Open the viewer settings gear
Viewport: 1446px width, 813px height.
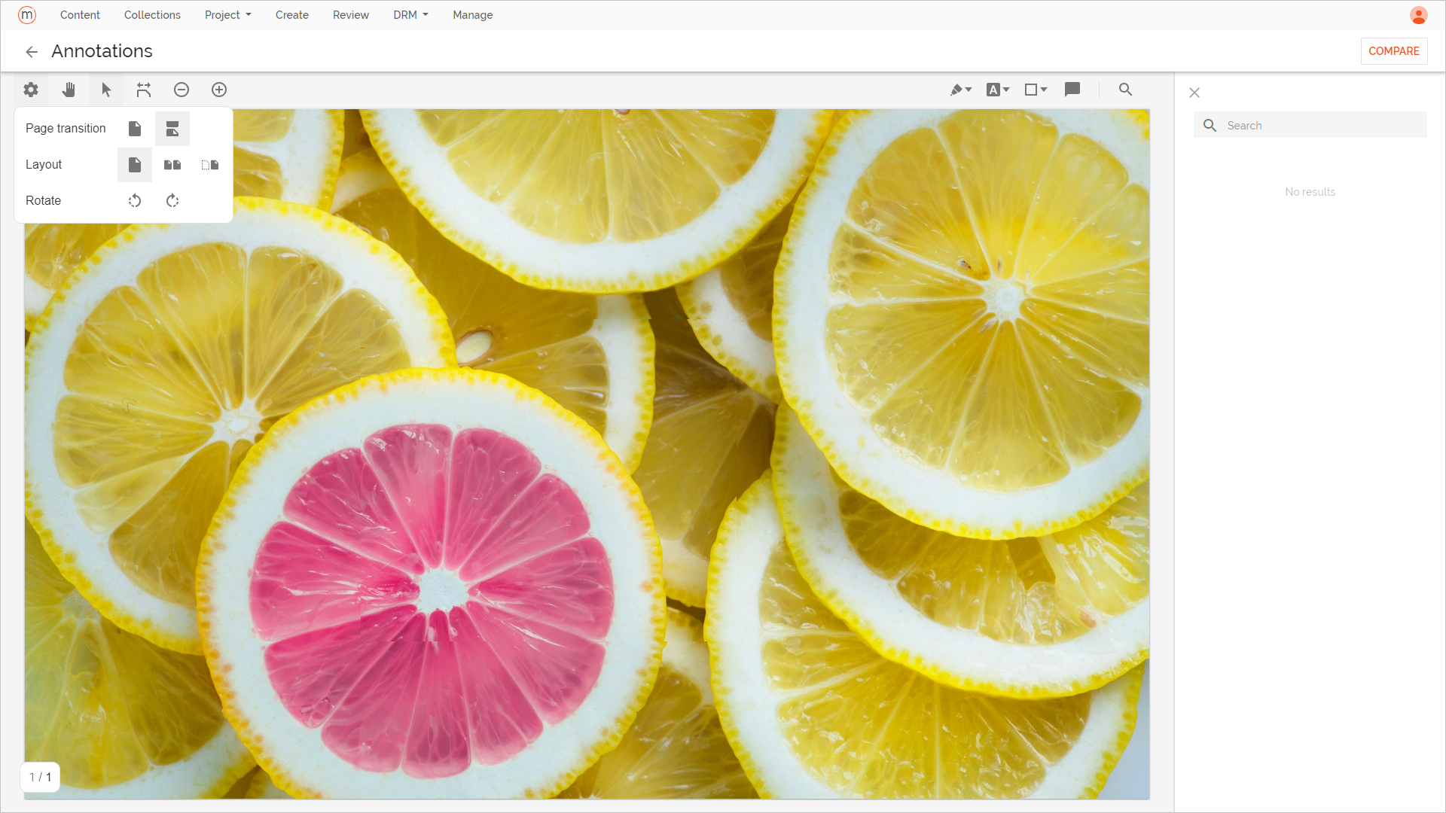31,90
